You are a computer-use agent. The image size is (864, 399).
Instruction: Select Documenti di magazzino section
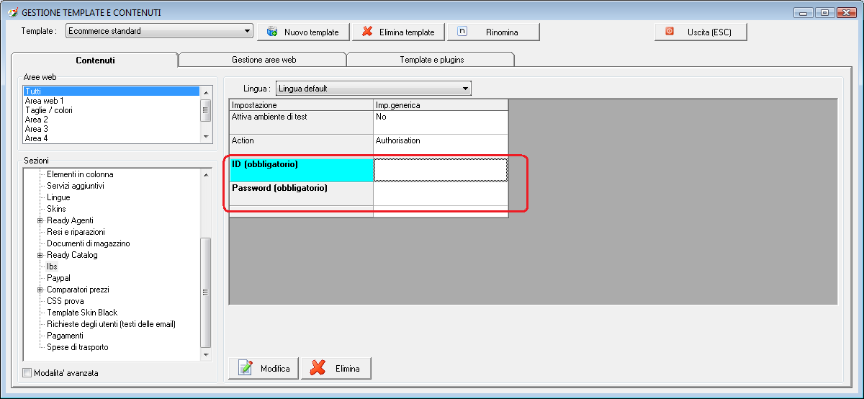click(89, 243)
